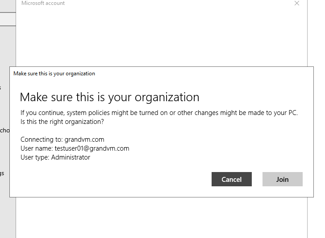Click the large 'Make sure this is your organization' heading
Viewport: 325px width, 238px height.
click(x=109, y=97)
